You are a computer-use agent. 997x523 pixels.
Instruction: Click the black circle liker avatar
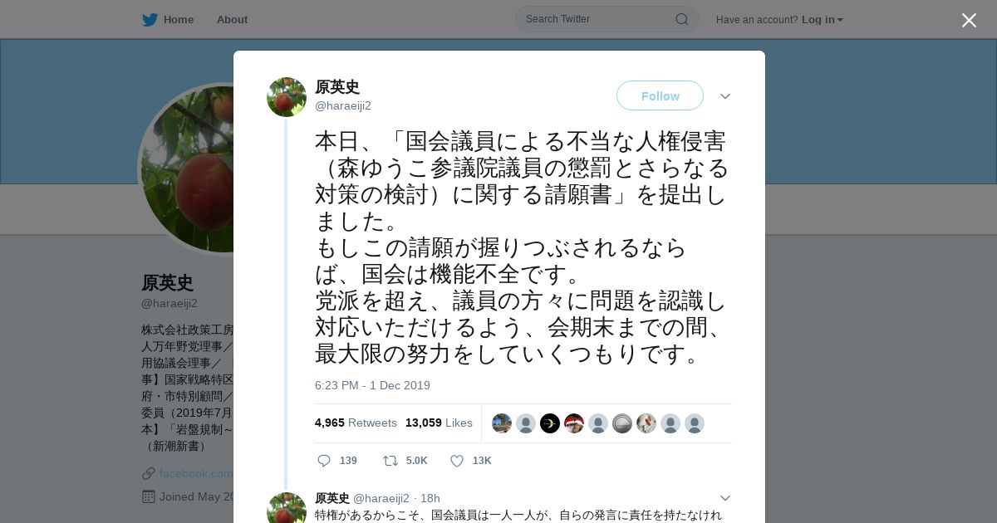(550, 423)
